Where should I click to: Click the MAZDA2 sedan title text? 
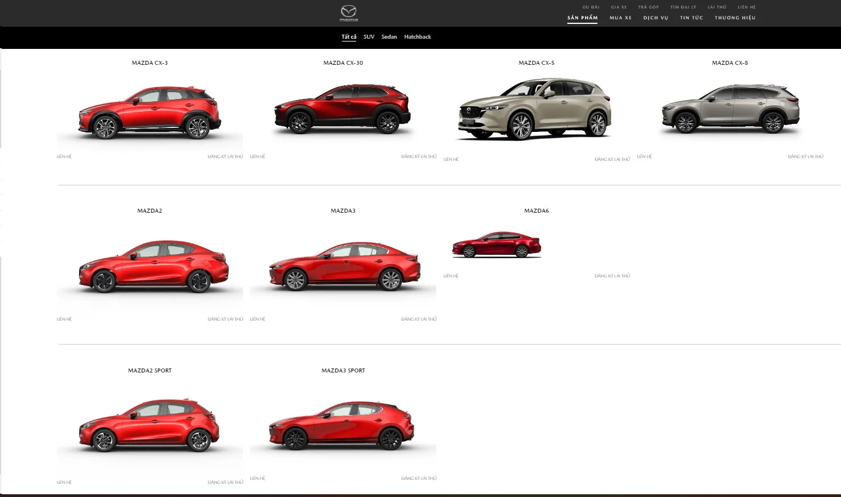pyautogui.click(x=150, y=210)
